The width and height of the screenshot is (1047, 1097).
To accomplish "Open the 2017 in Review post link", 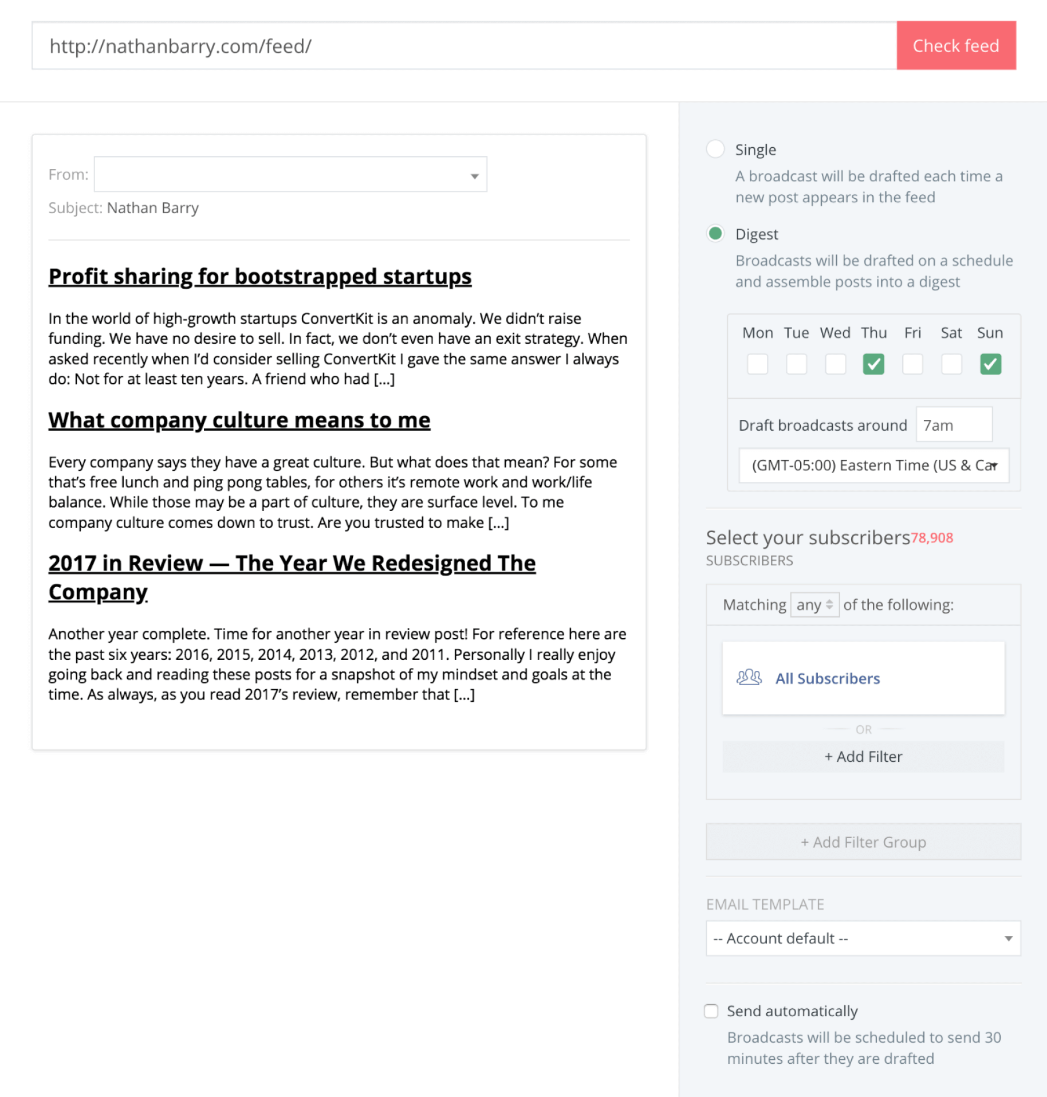I will [292, 564].
